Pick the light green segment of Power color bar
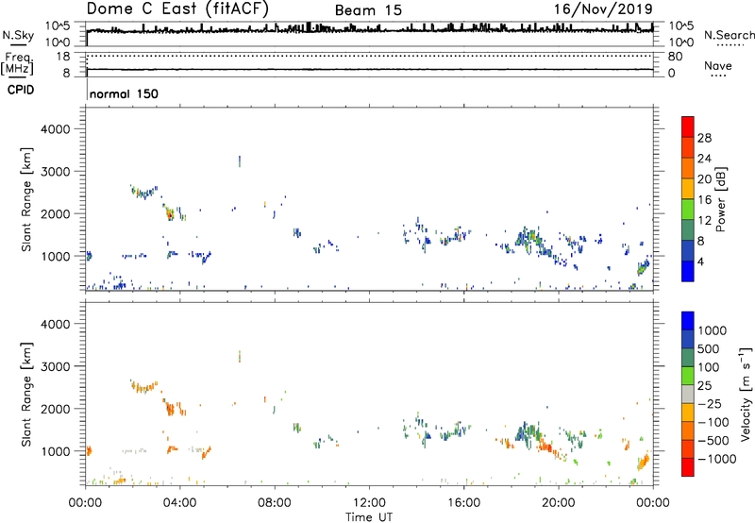 pos(688,209)
